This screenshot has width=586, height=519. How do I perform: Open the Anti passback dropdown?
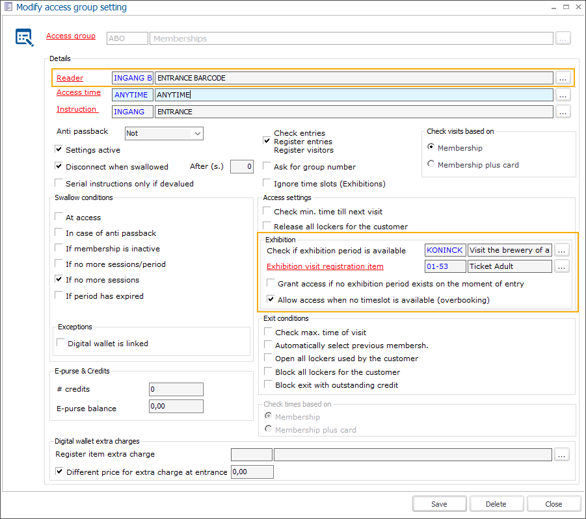pyautogui.click(x=164, y=133)
